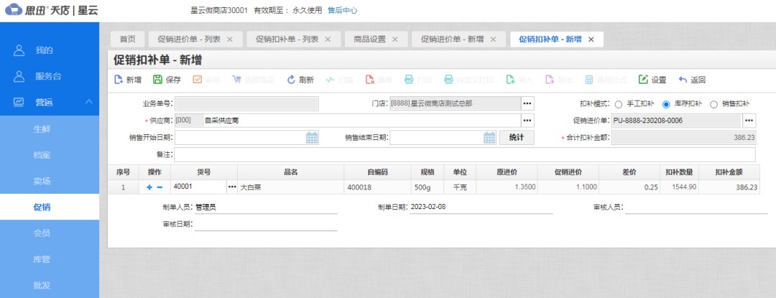Add a row using the plus icon
Viewport: 776px width, 298px height.
point(149,187)
